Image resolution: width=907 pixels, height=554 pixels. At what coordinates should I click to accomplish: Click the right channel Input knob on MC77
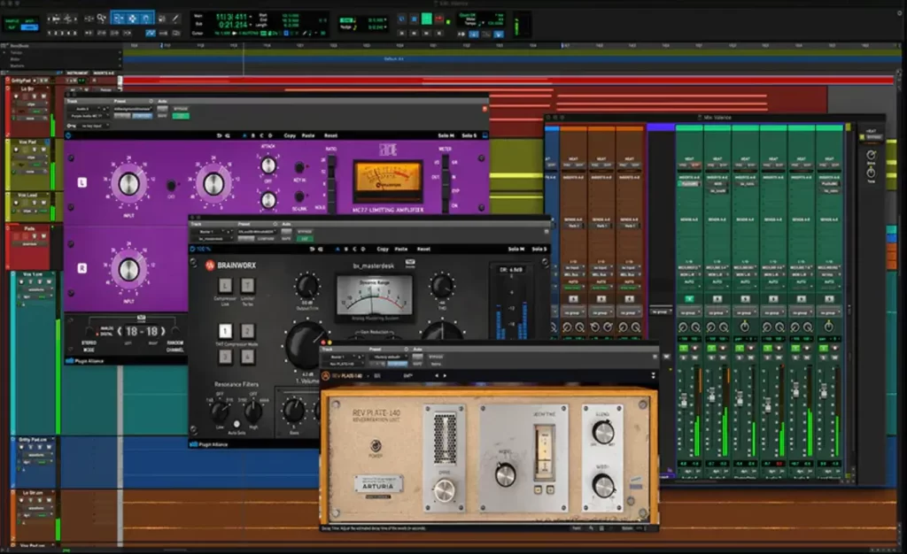[128, 269]
